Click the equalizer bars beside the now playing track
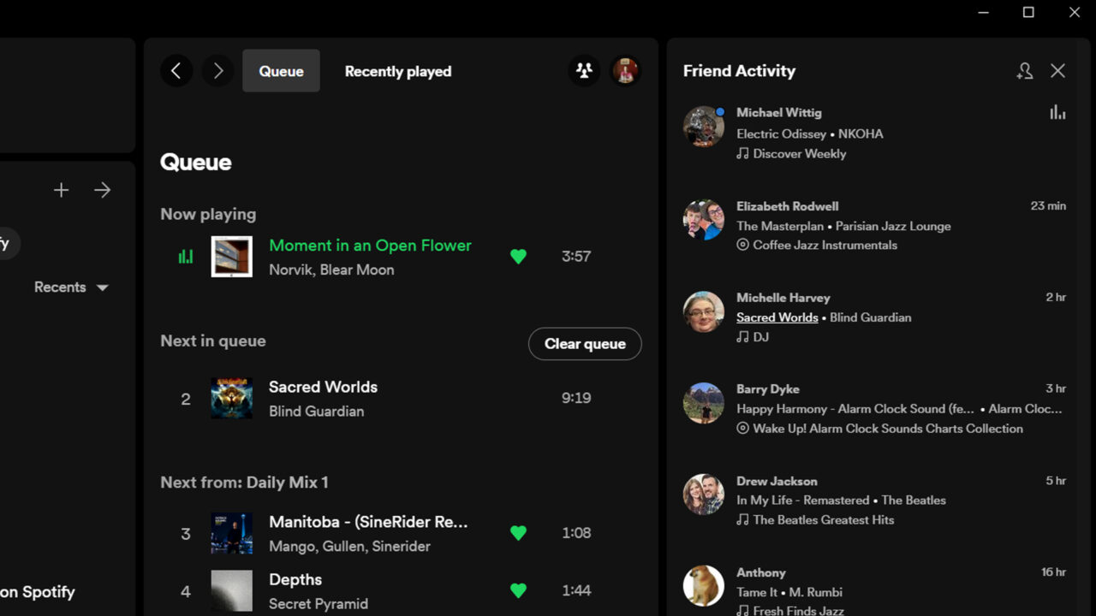This screenshot has width=1096, height=616. point(184,256)
